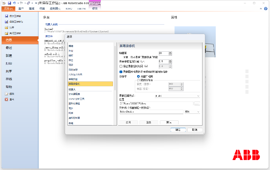Click the help question mark icon at top right

[266, 9]
